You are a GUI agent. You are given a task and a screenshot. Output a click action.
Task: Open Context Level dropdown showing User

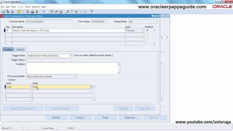click(x=31, y=87)
